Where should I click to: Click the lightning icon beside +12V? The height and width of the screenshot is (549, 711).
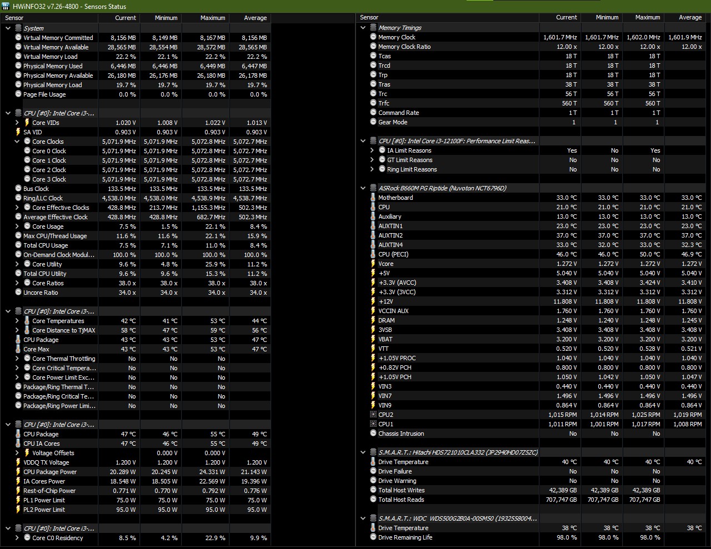373,301
